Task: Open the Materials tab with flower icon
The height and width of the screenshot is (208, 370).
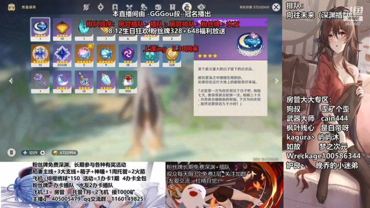Action: pos(144,7)
